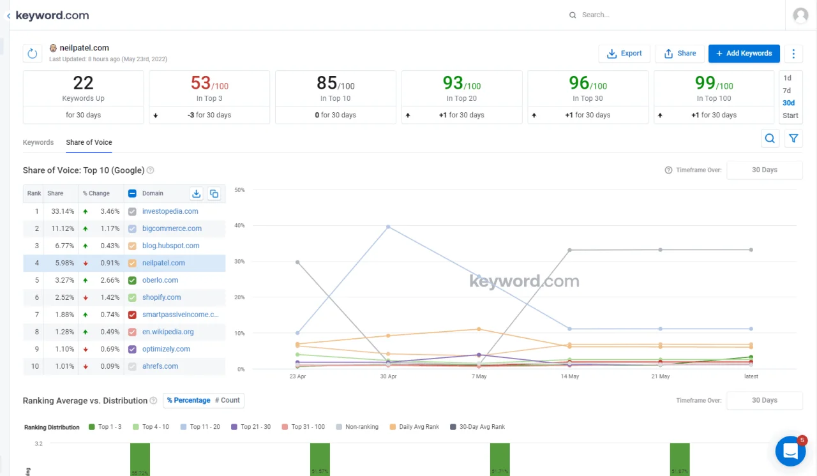The width and height of the screenshot is (817, 476).
Task: Download the Share of Voice table data
Action: pos(198,193)
